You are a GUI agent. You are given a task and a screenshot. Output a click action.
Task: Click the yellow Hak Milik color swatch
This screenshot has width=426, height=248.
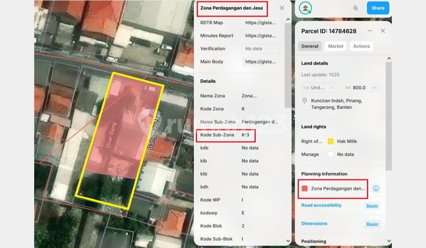(x=331, y=141)
